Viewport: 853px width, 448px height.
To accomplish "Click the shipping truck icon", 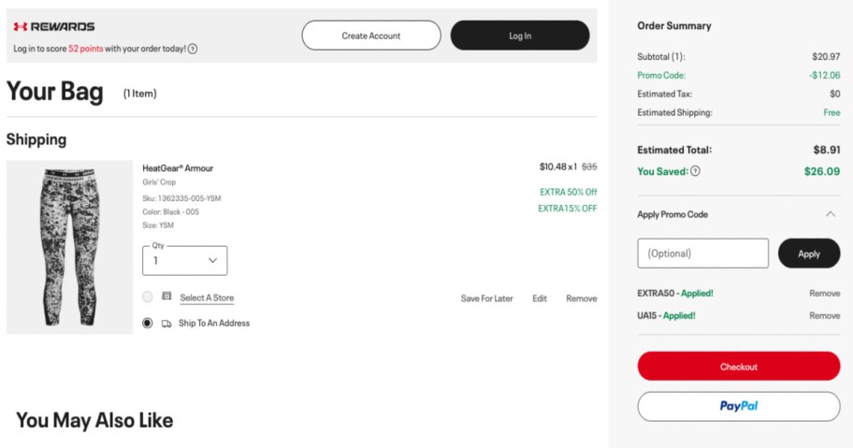I will coord(166,324).
